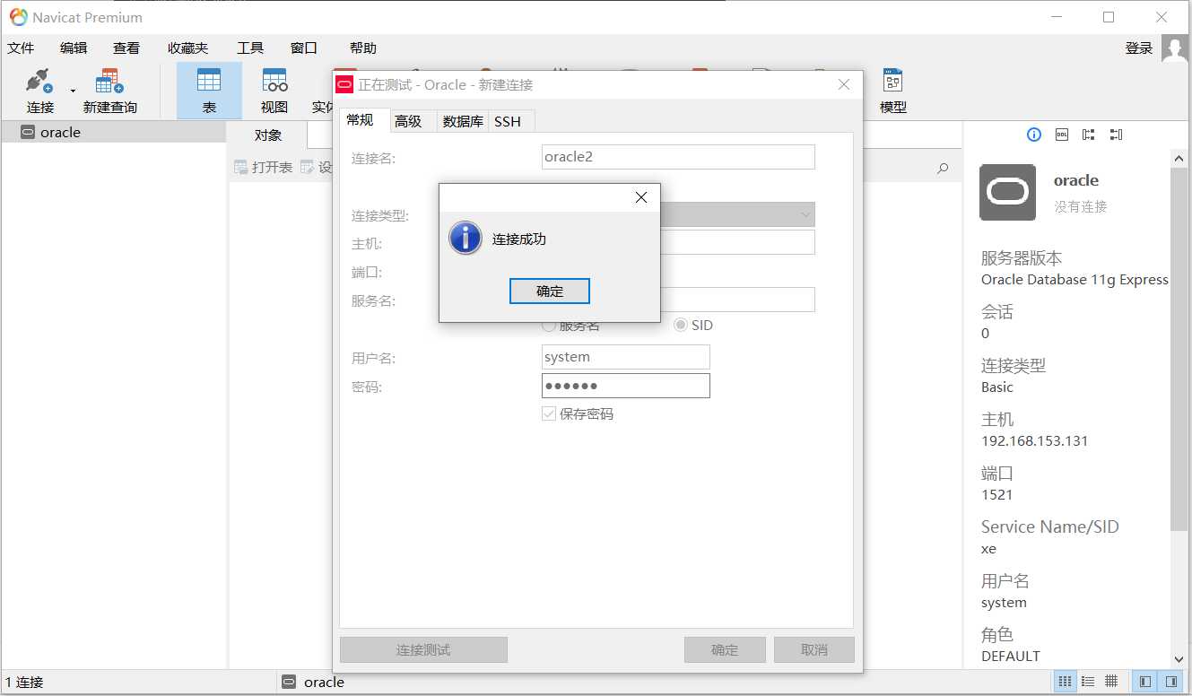
Task: Toggle the left navigation pane icon
Action: coord(1145,682)
